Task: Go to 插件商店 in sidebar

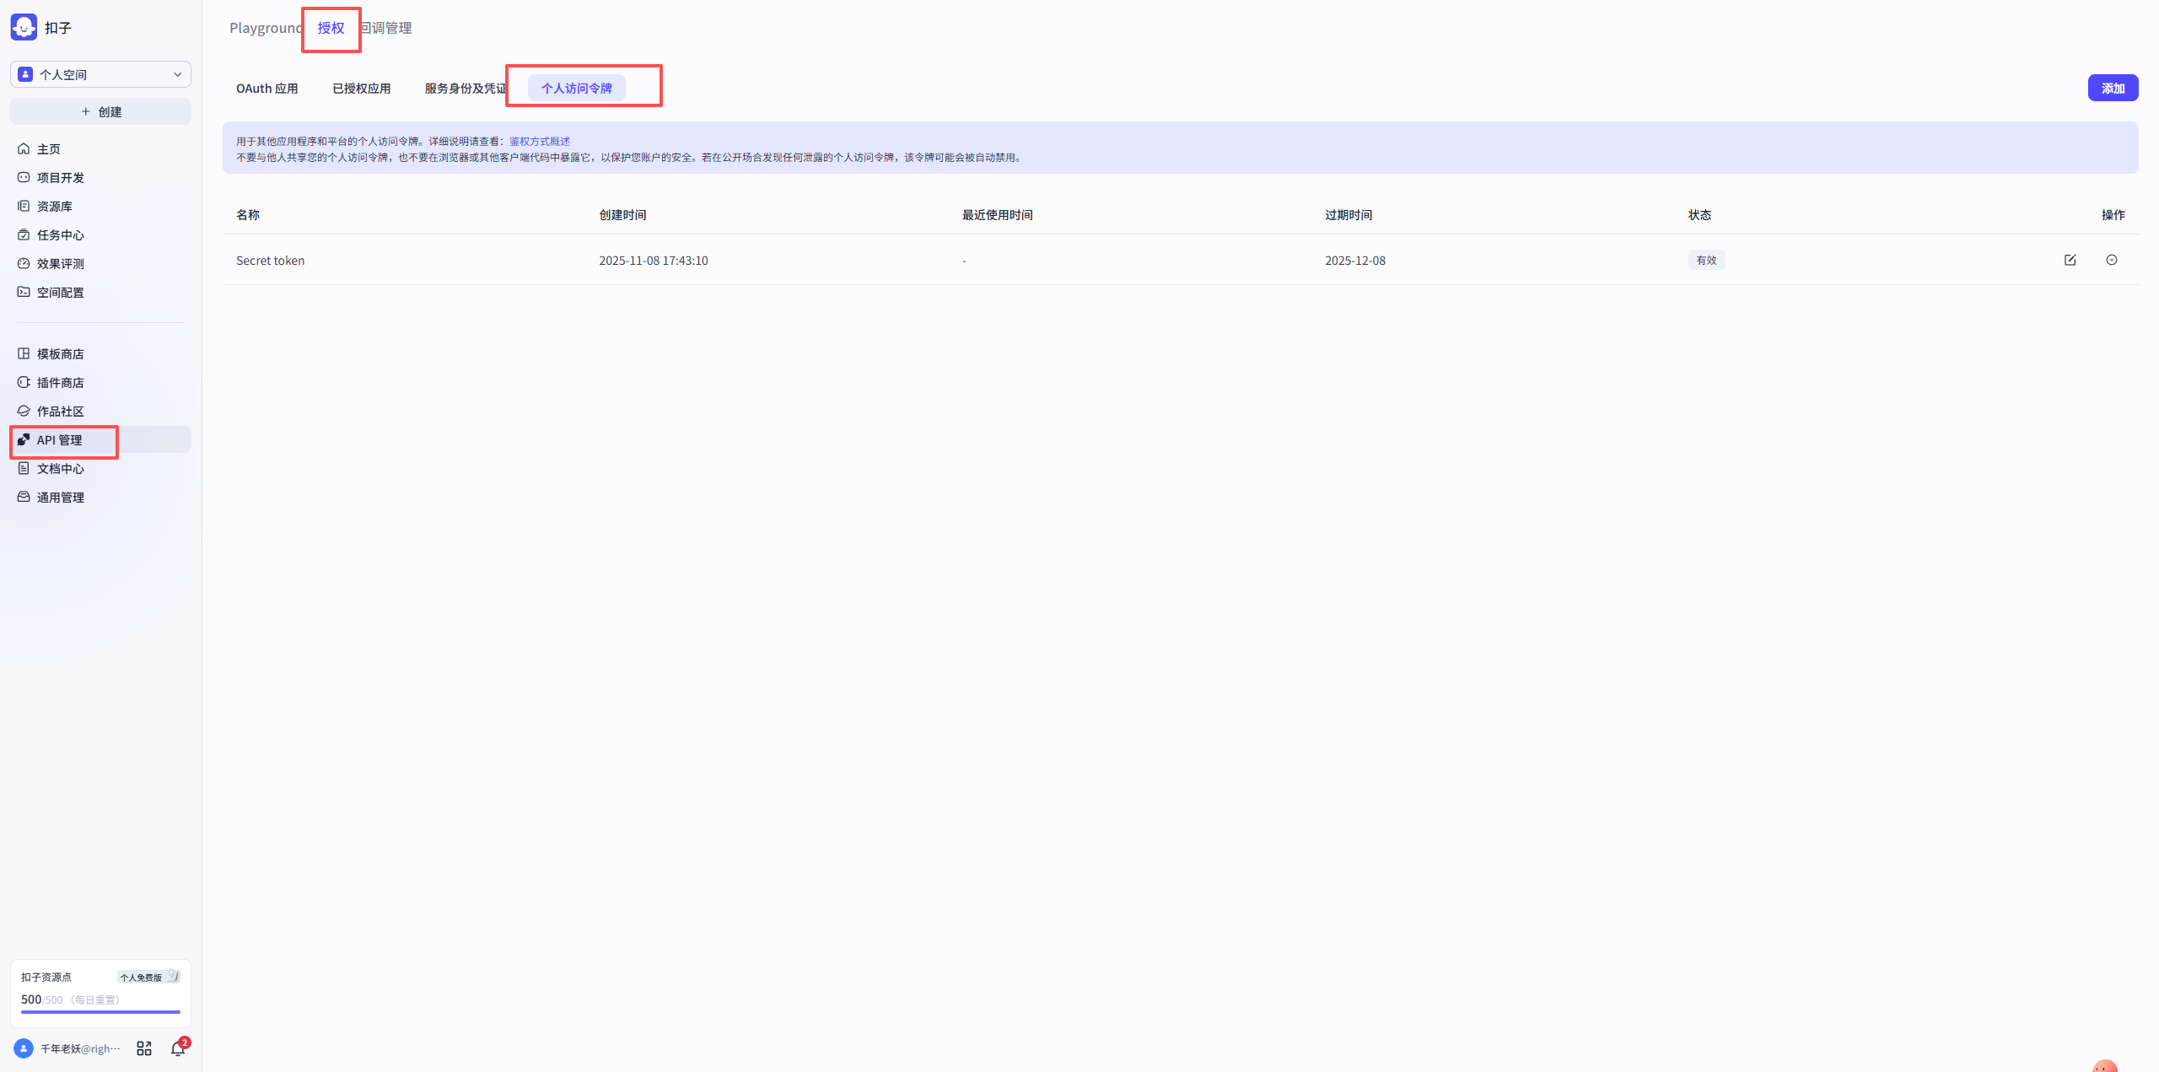Action: [x=60, y=383]
